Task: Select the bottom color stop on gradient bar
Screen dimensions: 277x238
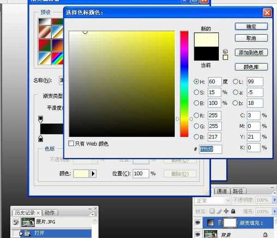Action: (x=41, y=139)
